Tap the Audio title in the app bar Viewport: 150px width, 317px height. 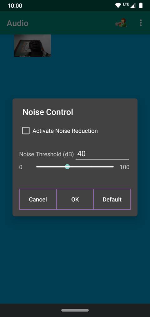pos(17,23)
